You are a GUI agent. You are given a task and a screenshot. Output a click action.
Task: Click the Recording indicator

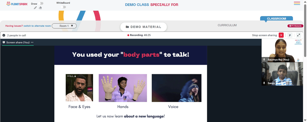click(139, 35)
